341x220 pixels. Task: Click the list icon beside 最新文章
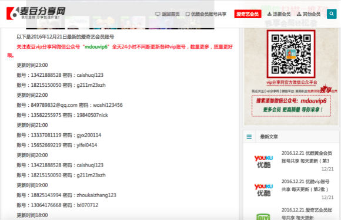249,137
